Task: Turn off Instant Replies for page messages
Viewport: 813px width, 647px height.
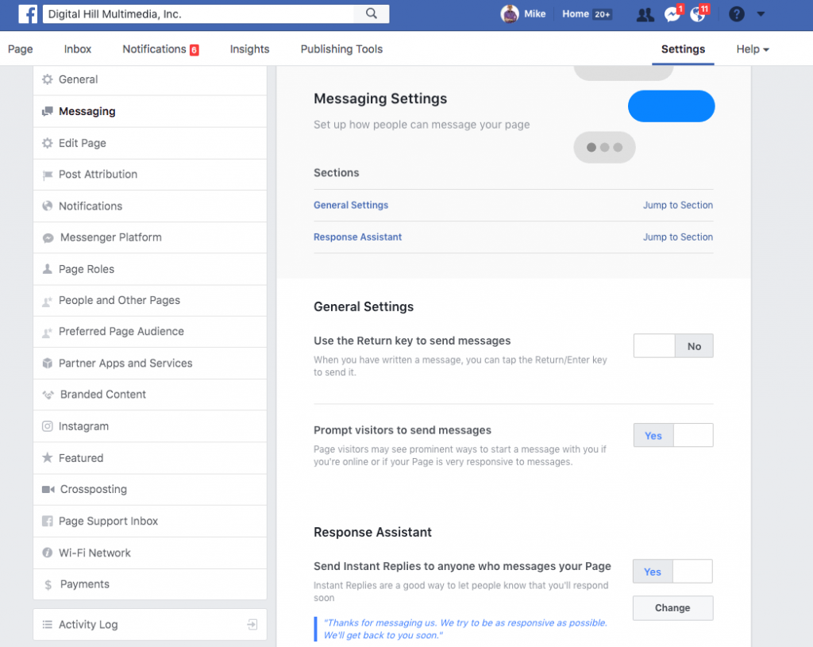Action: 693,571
